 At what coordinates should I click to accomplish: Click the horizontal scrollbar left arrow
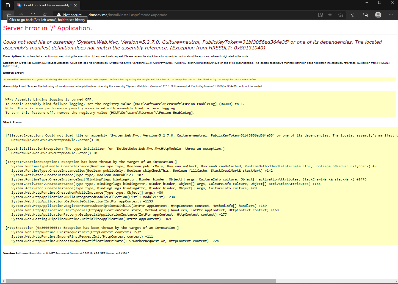pyautogui.click(x=3, y=281)
